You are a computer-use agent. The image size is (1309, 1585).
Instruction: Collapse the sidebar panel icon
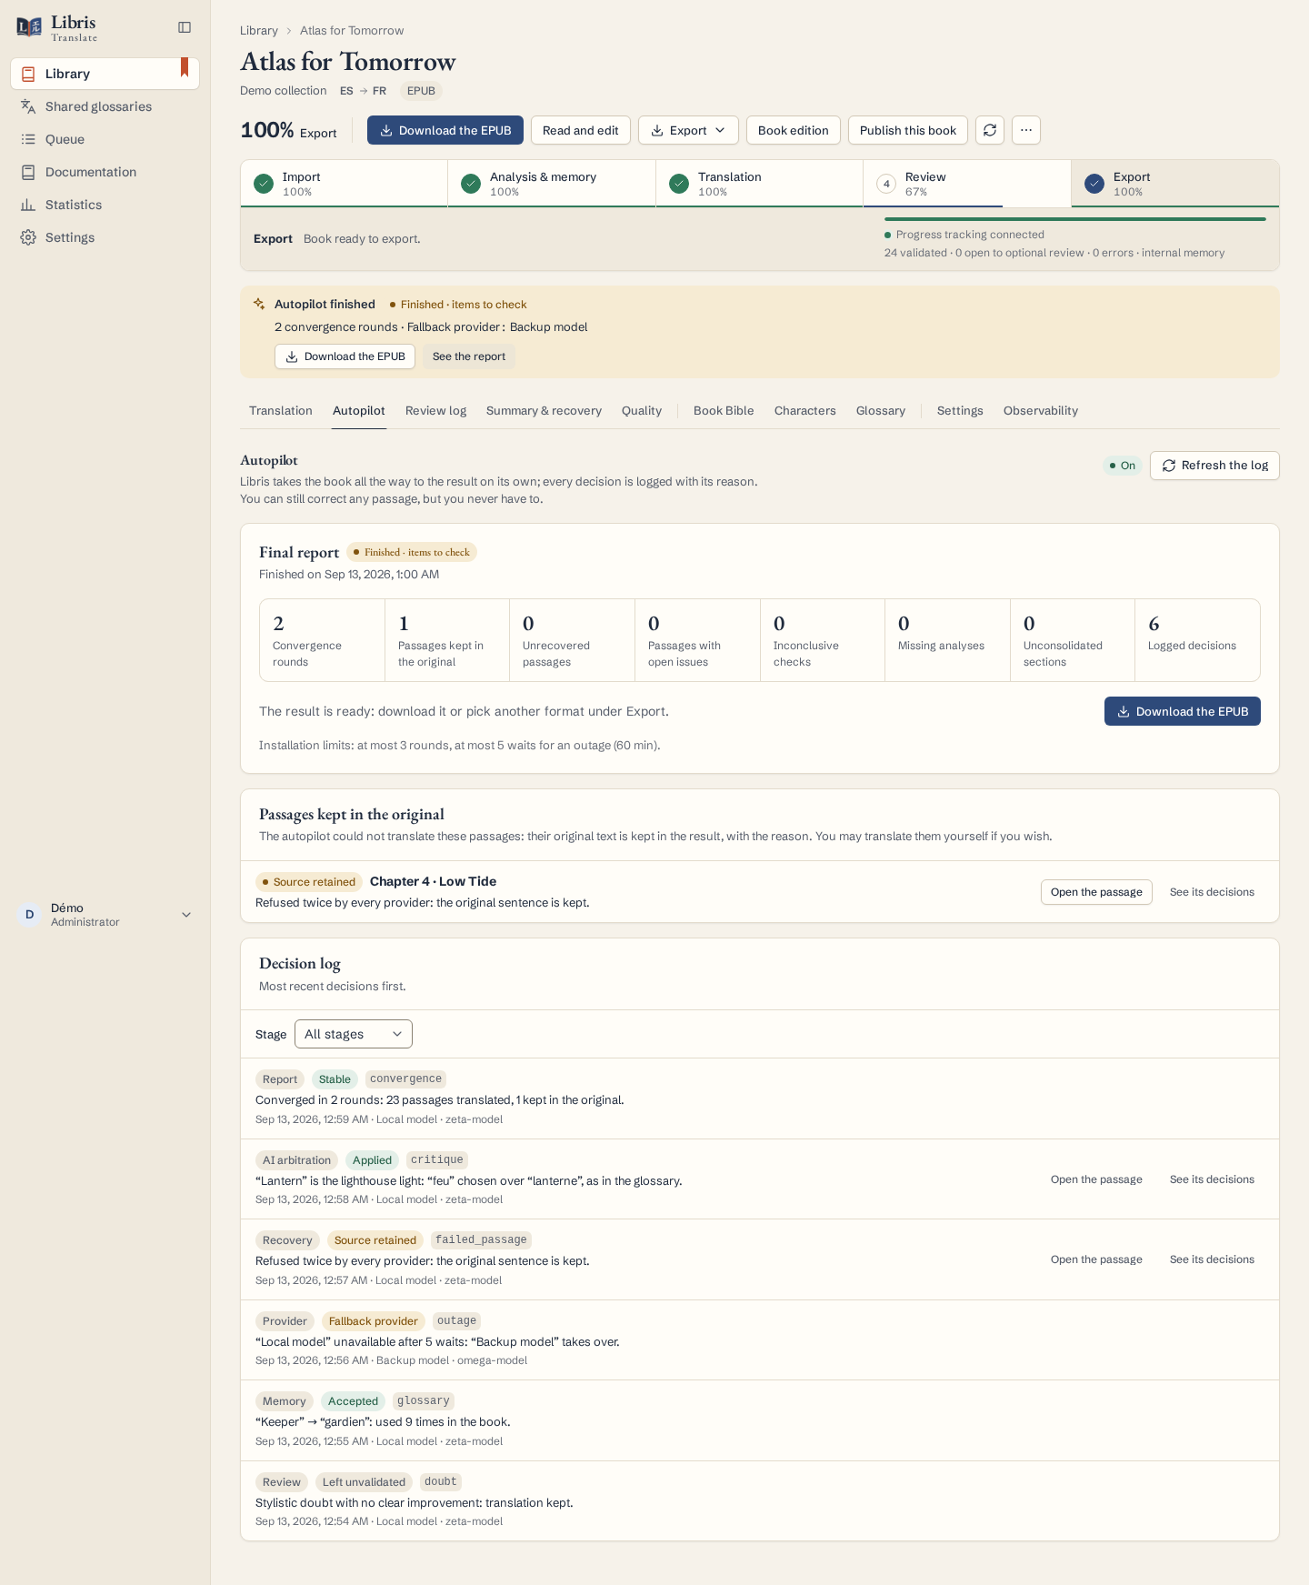[185, 27]
